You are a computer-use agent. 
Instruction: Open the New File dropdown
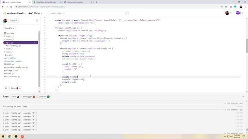point(9,28)
